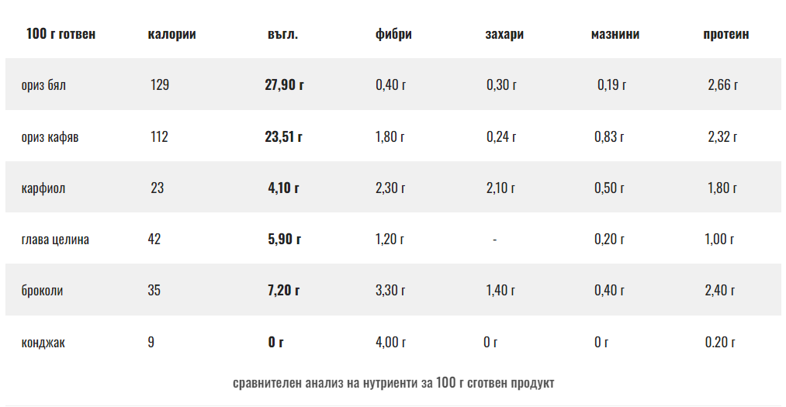Select the 'карфиол' row label
This screenshot has height=407, width=786.
coord(43,188)
